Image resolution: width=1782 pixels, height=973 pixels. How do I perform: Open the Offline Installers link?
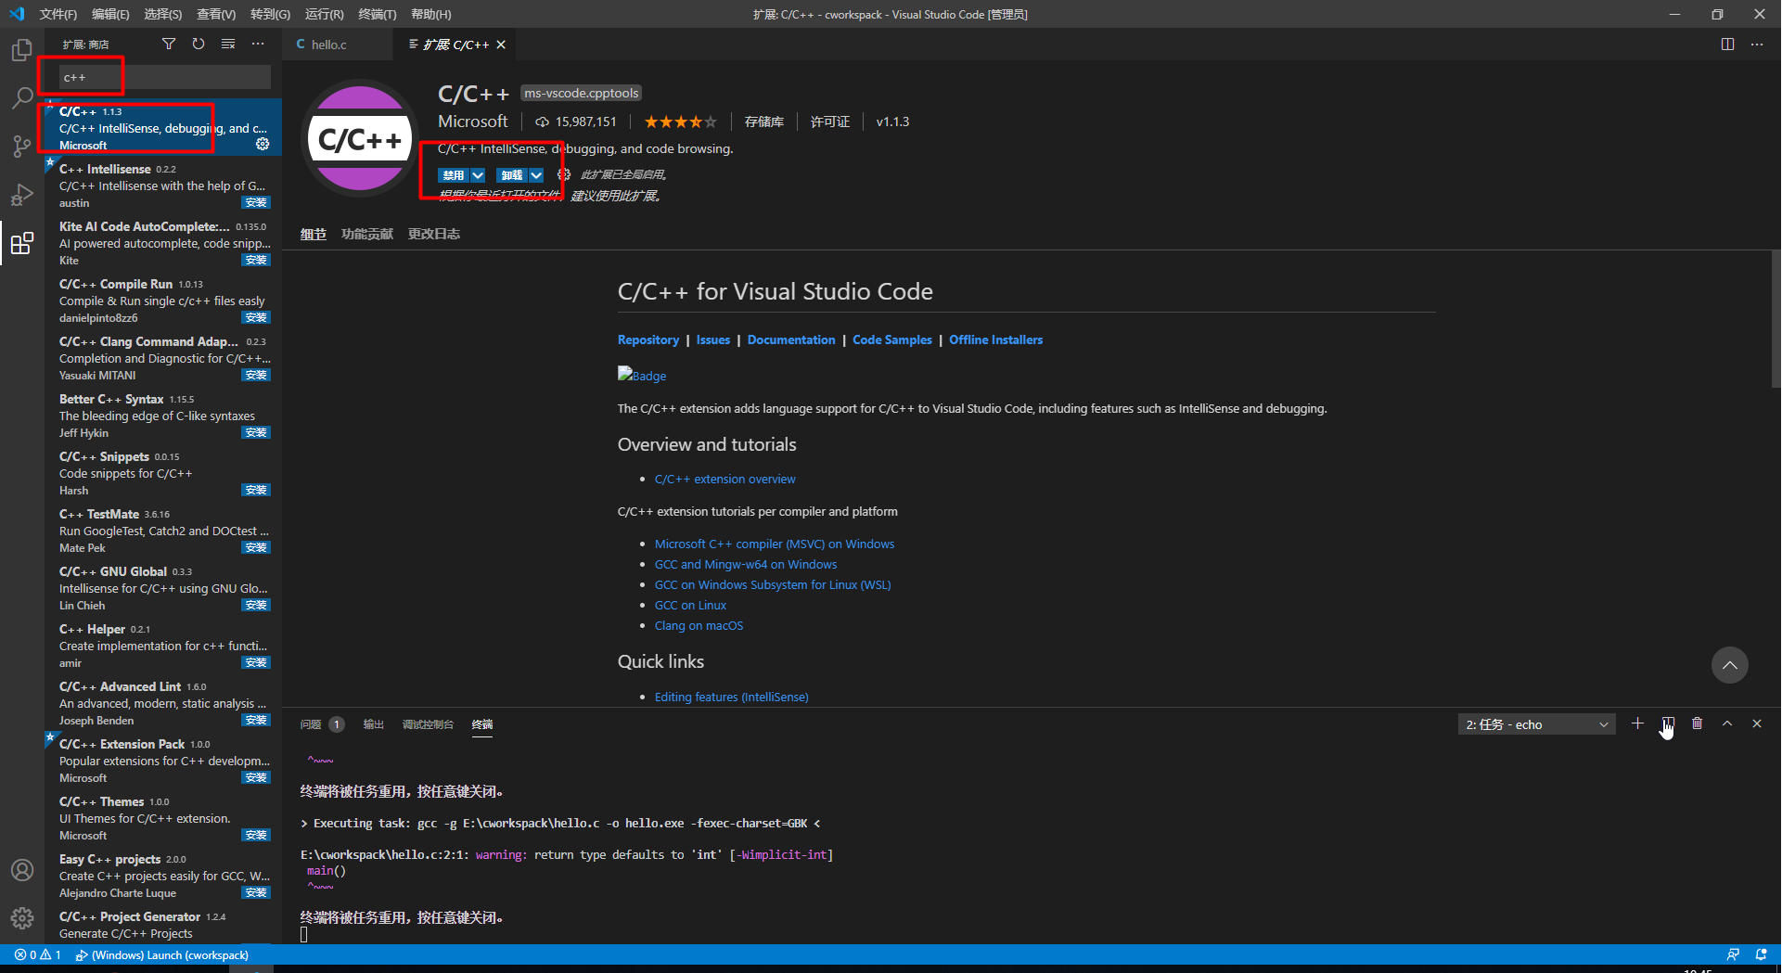(x=995, y=339)
